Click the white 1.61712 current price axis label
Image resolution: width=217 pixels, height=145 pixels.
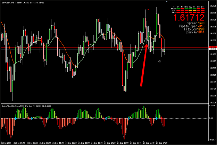click(x=213, y=49)
